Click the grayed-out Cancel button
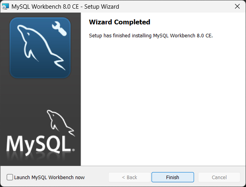This screenshot has height=187, width=246. click(x=219, y=177)
